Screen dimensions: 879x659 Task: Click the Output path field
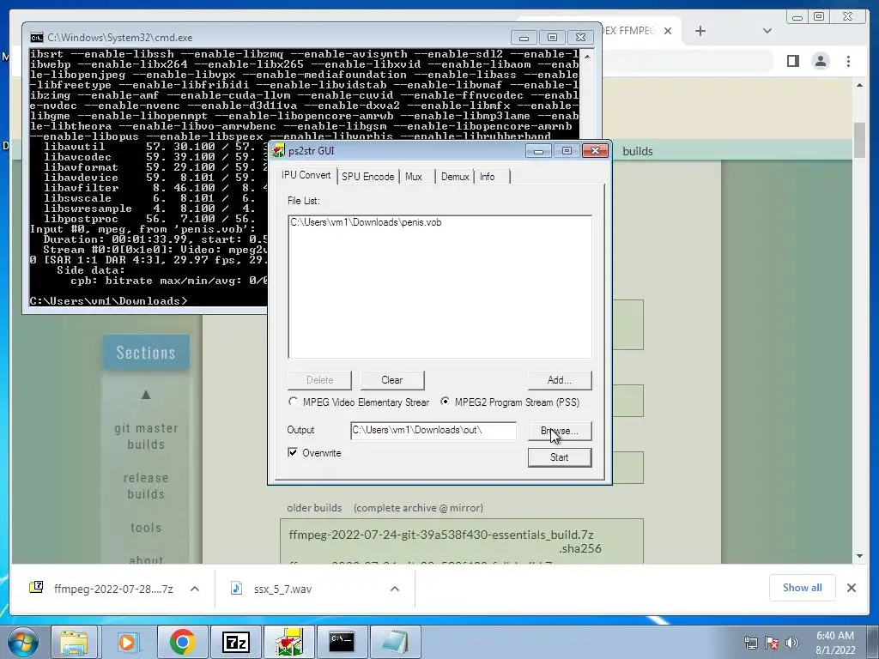point(433,431)
